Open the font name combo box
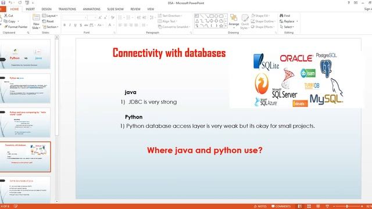 (74, 17)
